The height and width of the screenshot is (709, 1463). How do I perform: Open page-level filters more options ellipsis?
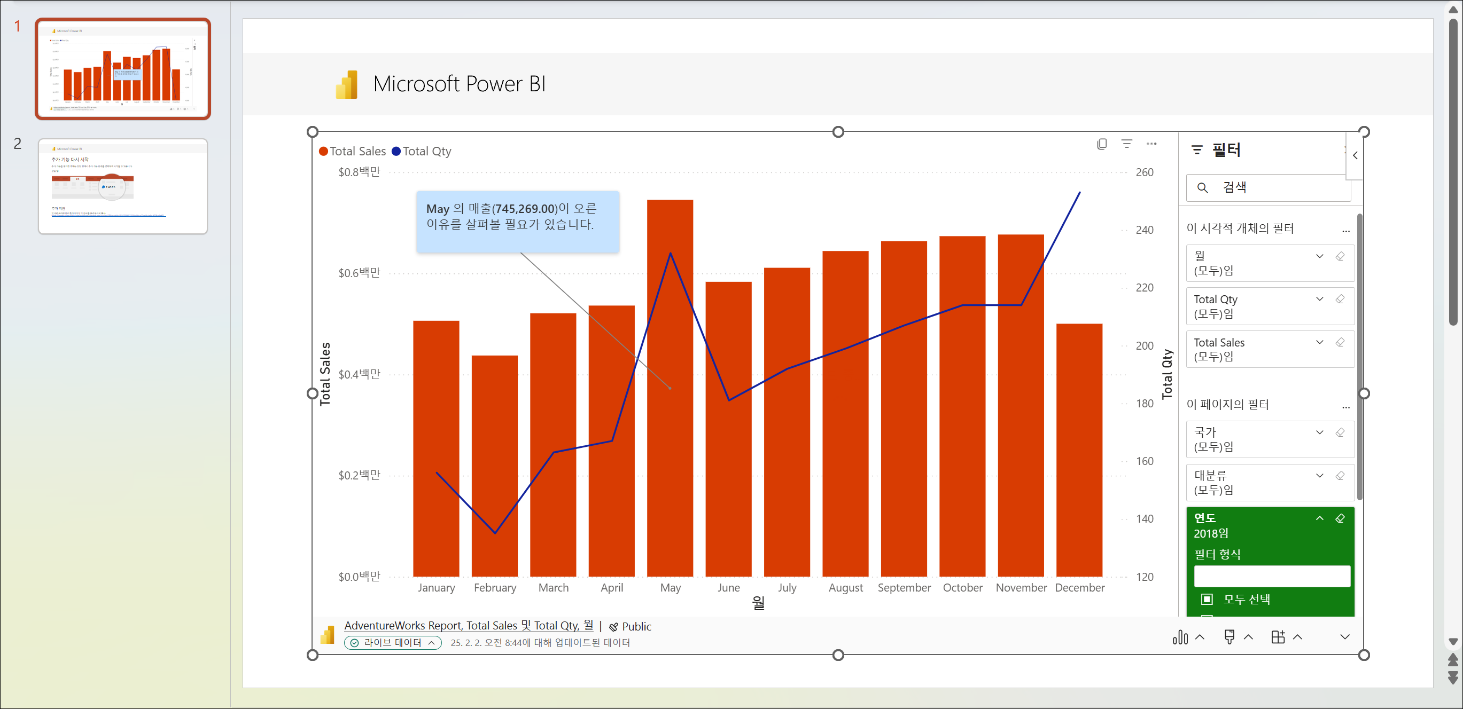[x=1345, y=407]
